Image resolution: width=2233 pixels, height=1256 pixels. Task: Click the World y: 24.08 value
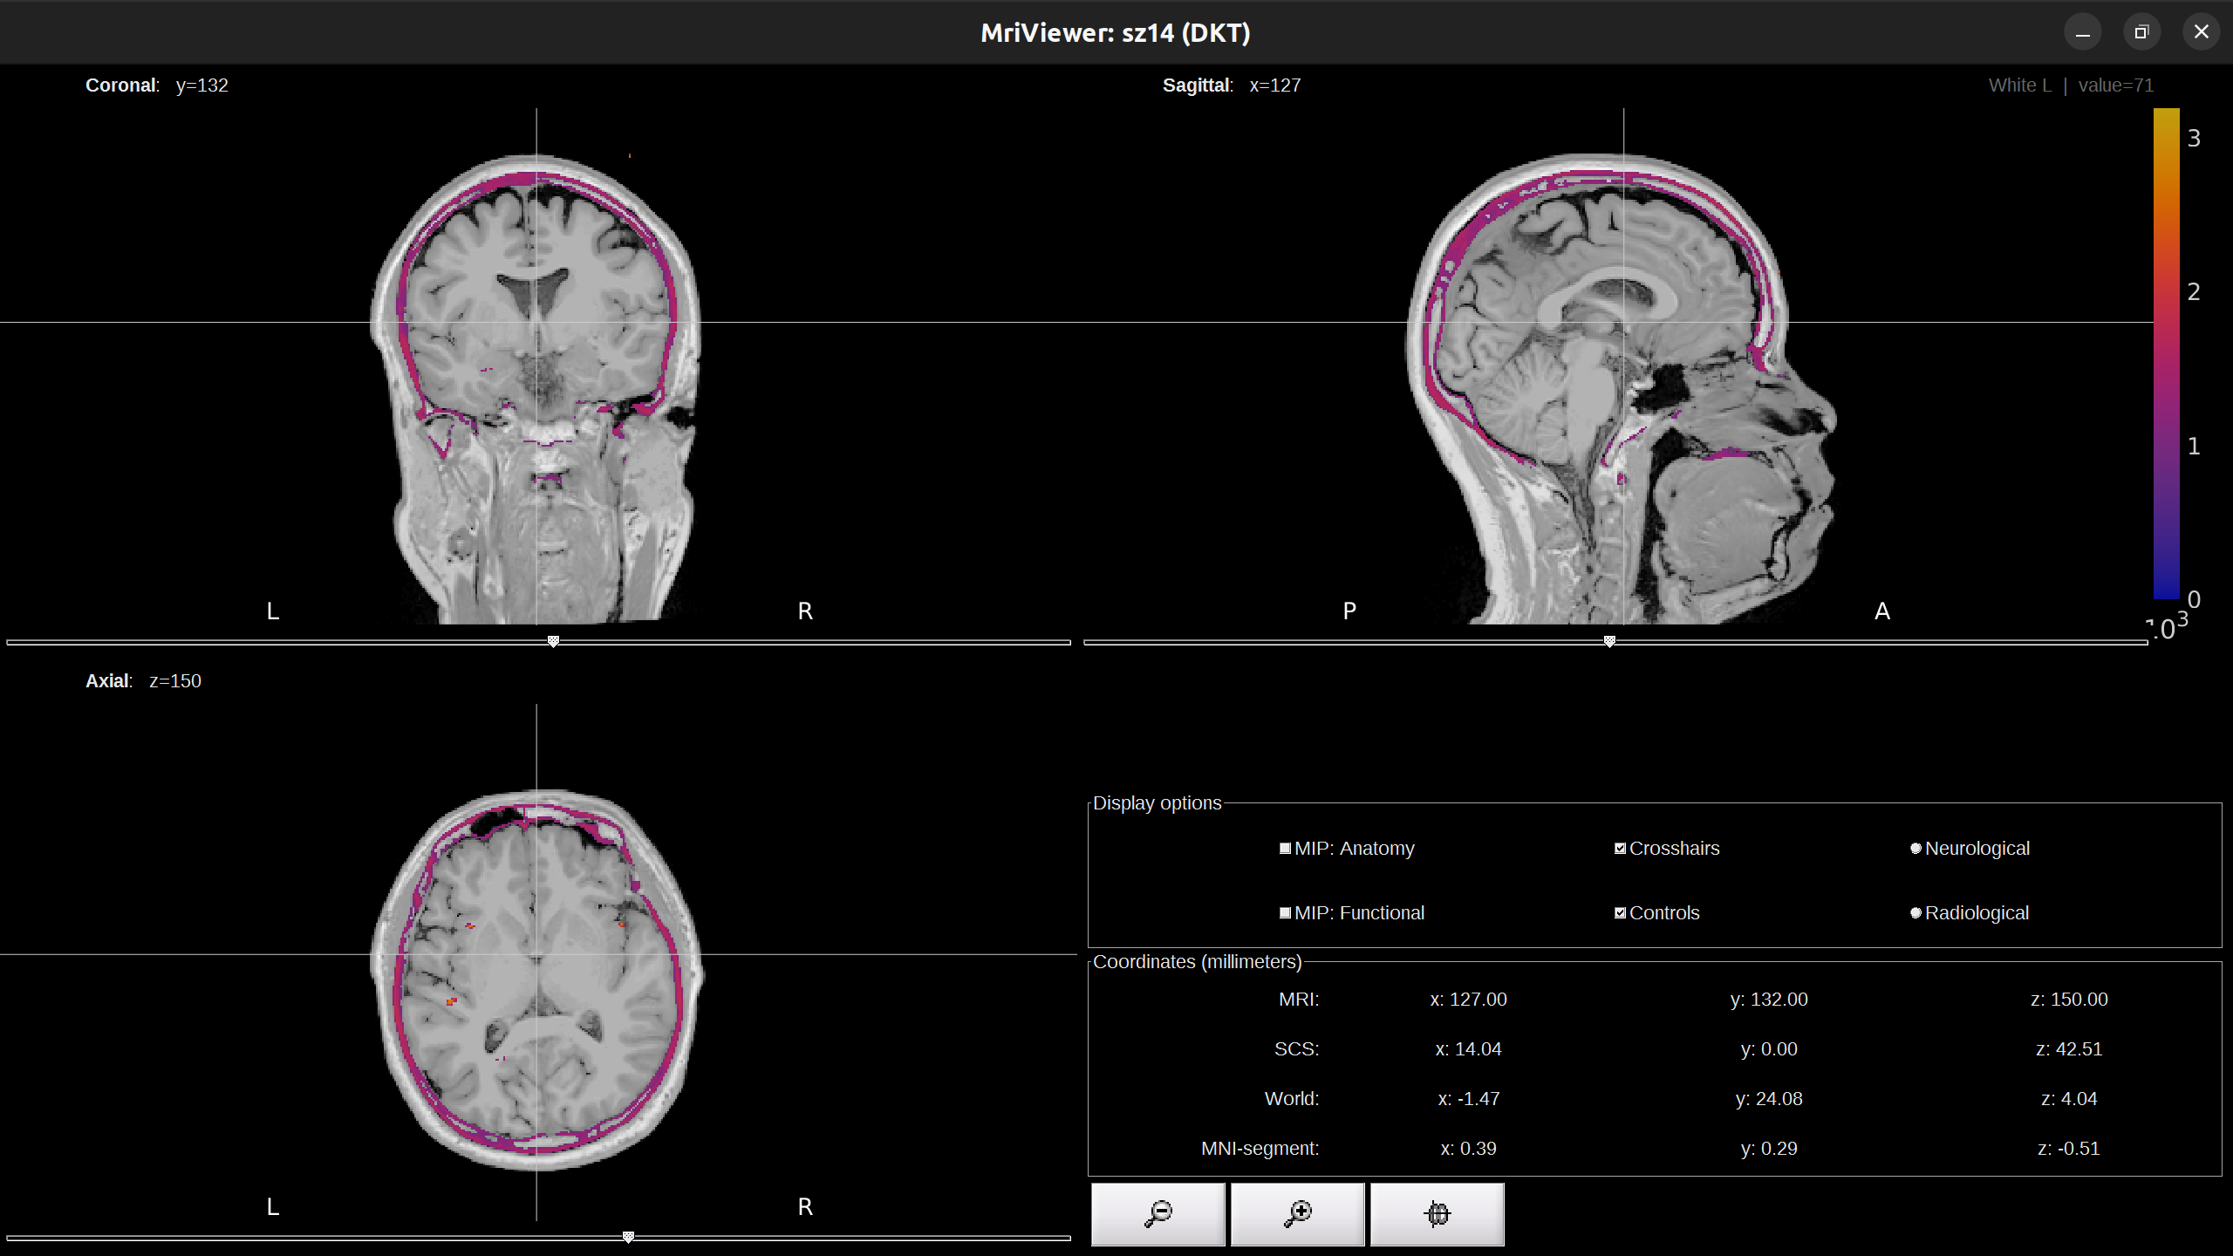pos(1769,1098)
